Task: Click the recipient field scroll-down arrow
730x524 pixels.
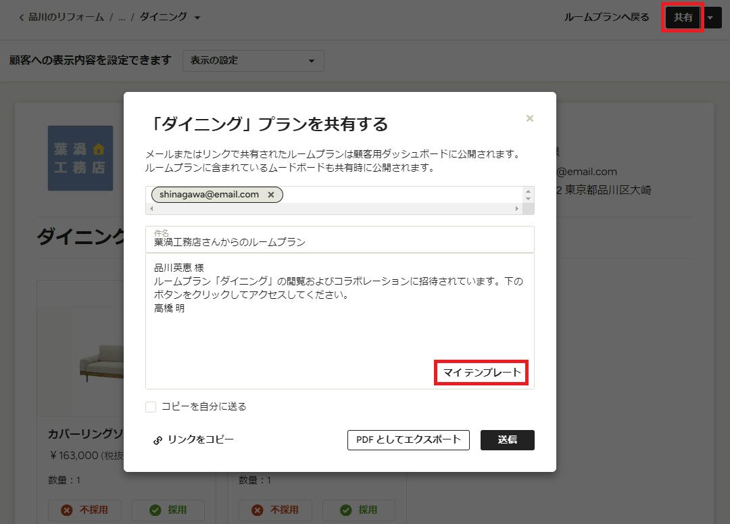Action: (528, 198)
